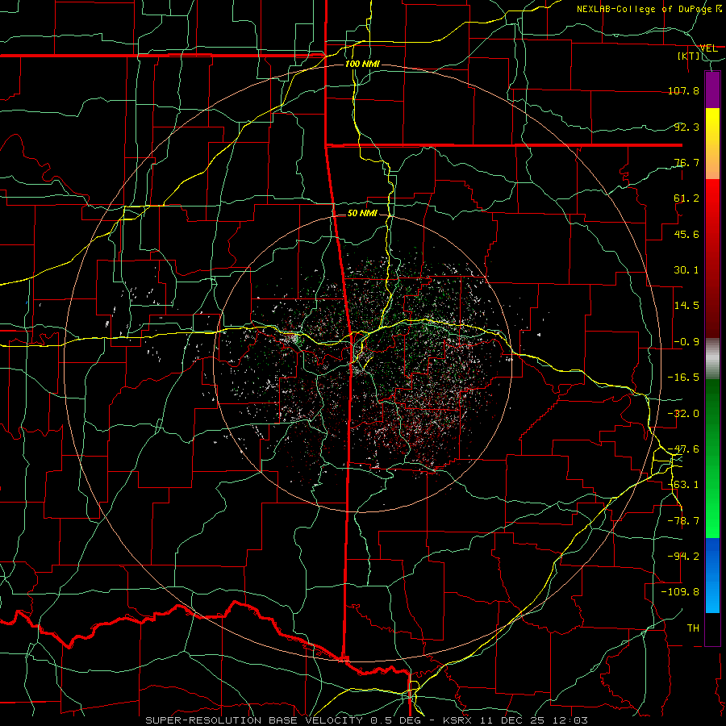Select the 61.2 scale value
726x726 pixels.
[686, 198]
